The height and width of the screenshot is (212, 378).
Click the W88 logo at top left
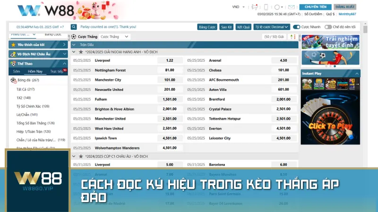click(38, 10)
